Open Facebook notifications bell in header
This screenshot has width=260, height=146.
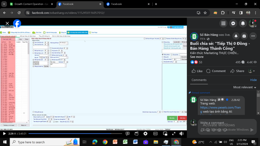(243, 23)
